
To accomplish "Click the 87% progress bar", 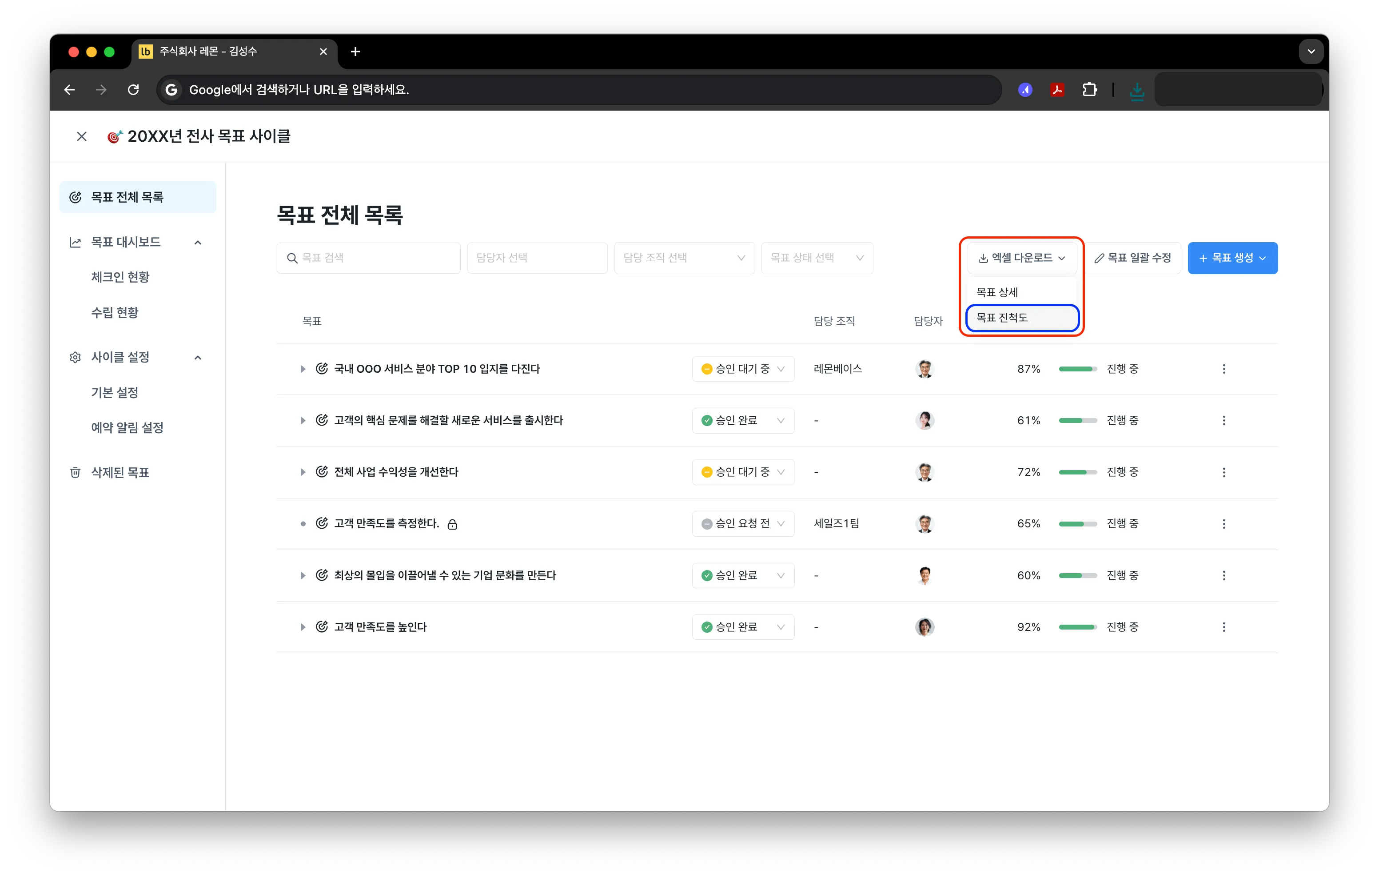I will point(1077,369).
